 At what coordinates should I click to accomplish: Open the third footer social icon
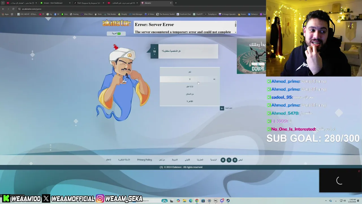coord(223,160)
